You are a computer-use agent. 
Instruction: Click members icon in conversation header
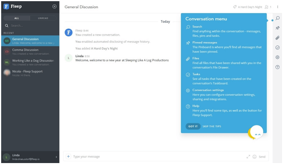pos(267,7)
